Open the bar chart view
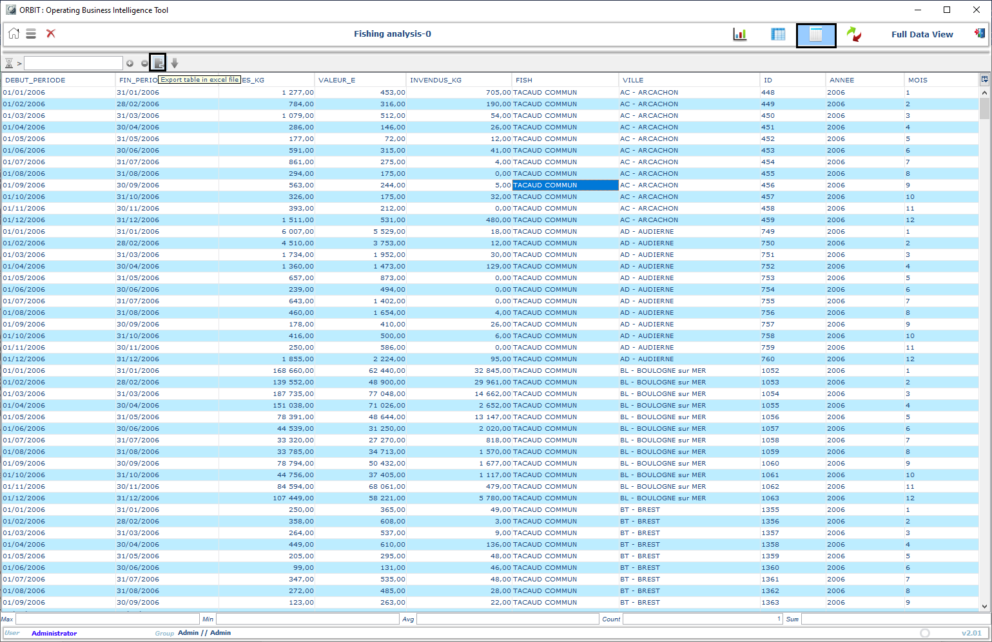Image resolution: width=992 pixels, height=642 pixels. click(740, 34)
